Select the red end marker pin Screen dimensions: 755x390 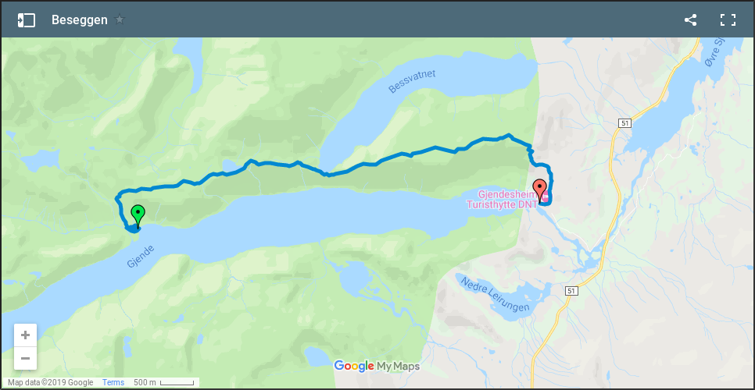[x=540, y=191]
